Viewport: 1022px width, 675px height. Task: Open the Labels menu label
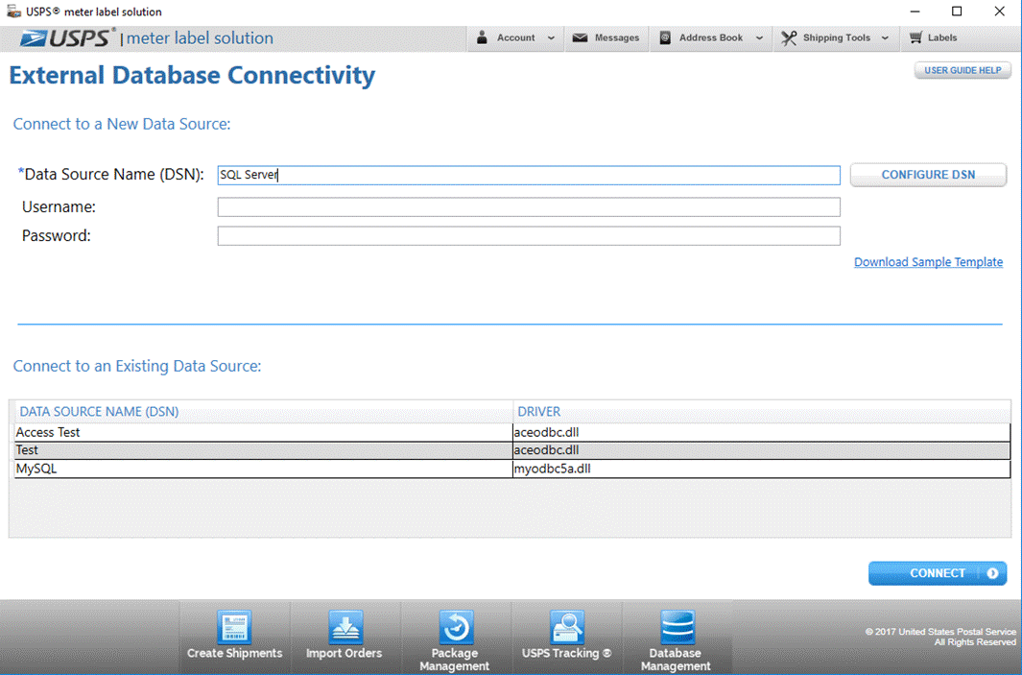[942, 37]
